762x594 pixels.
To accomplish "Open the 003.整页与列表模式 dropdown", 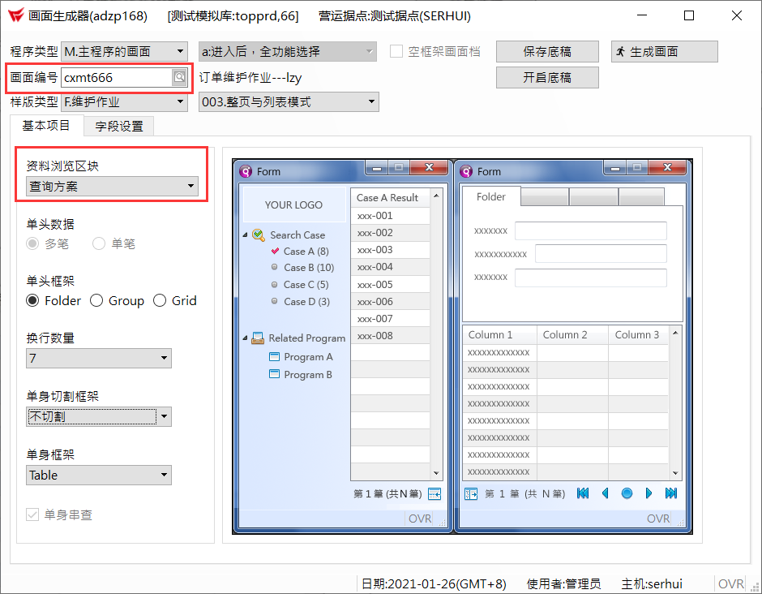I will pos(289,102).
